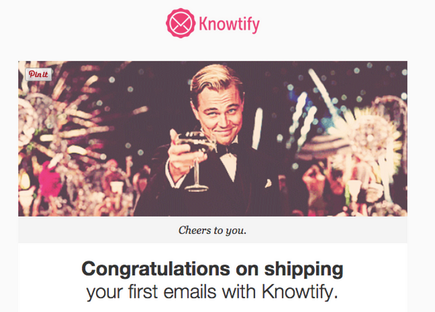Viewport: 435px width, 312px height.
Task: Click 'your first emails with Knowtify.' text
Action: click(x=213, y=292)
